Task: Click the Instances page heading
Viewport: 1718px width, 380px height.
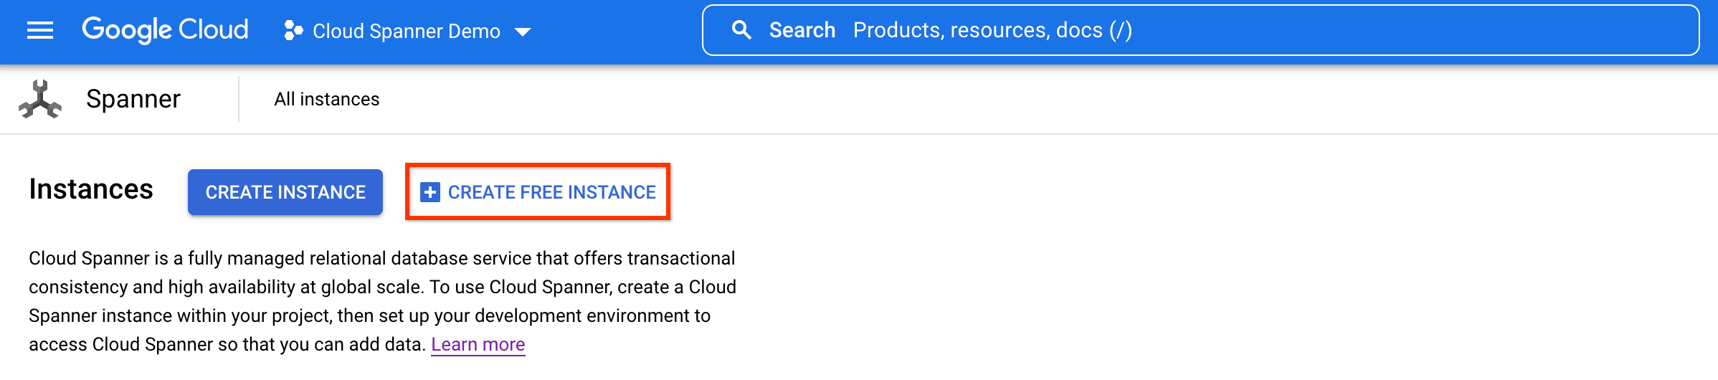Action: coord(91,189)
